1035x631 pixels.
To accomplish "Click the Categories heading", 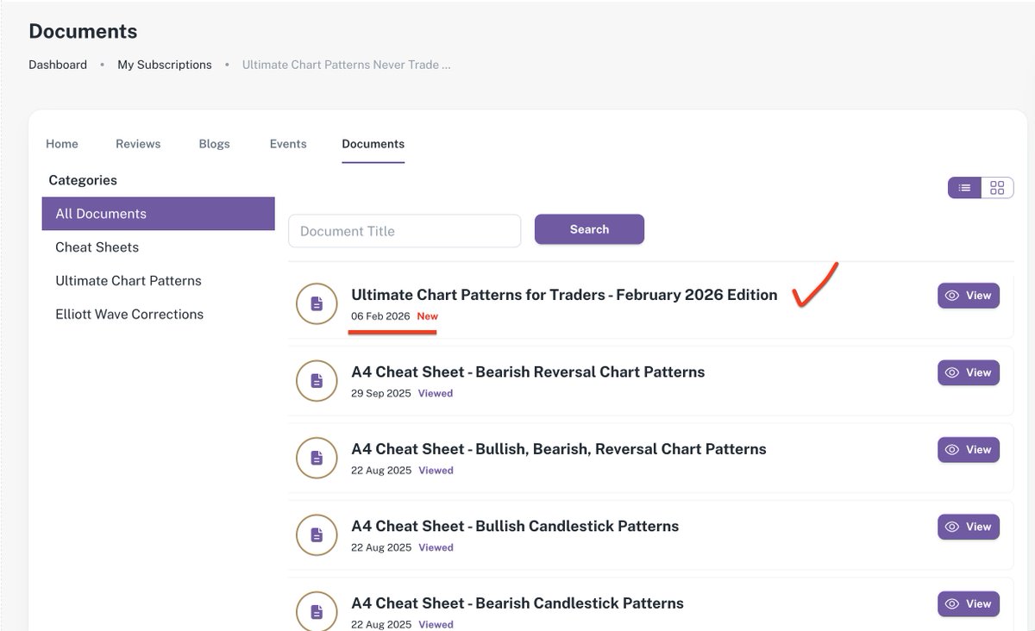I will click(x=83, y=180).
